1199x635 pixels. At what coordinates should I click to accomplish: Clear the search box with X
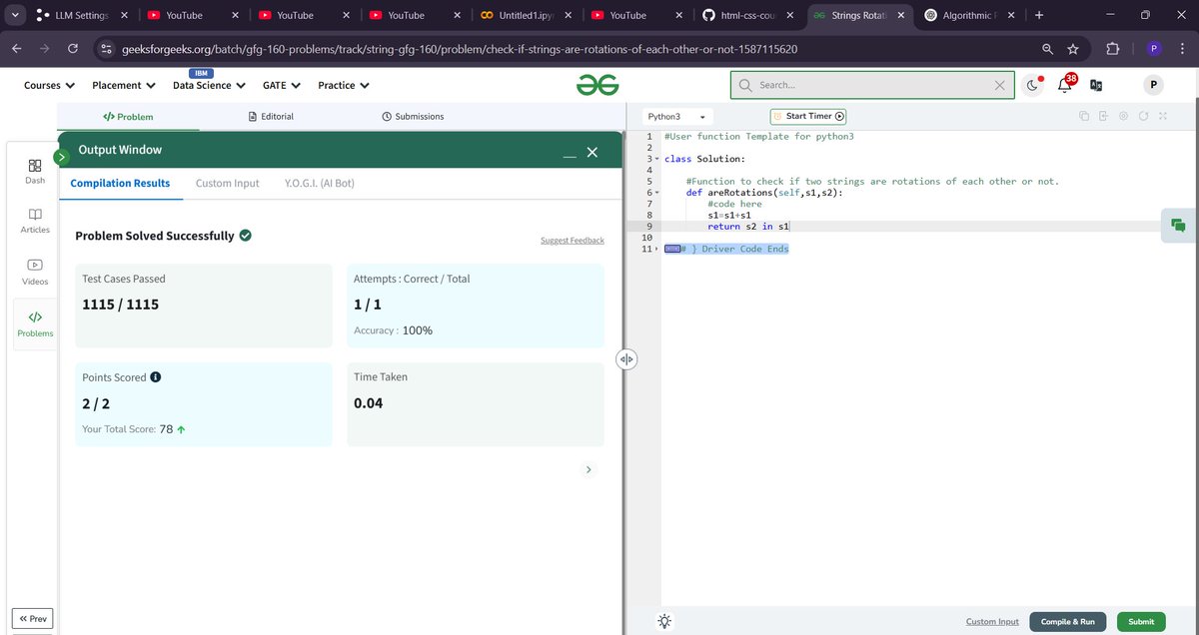click(999, 86)
